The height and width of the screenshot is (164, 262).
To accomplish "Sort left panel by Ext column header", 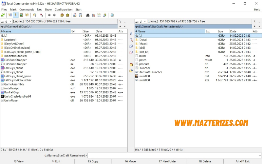I will point(77,31).
